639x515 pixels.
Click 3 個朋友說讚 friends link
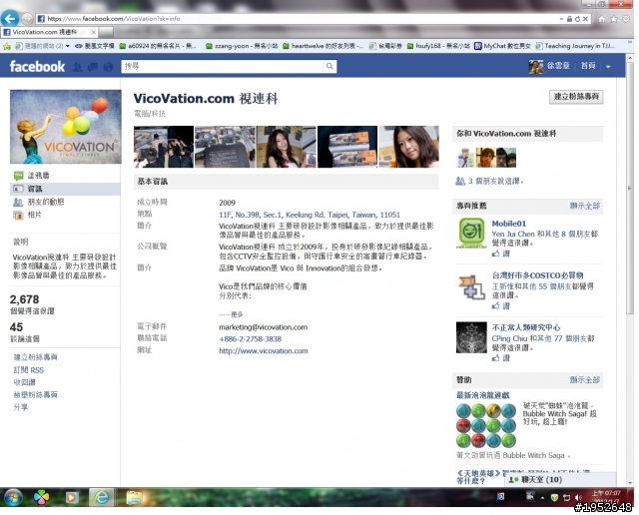[495, 181]
